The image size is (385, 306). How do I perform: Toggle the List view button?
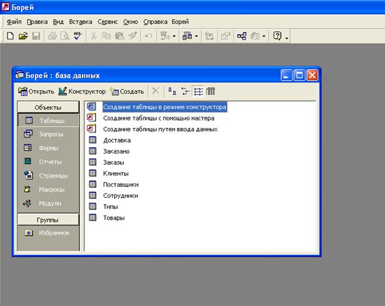(198, 91)
